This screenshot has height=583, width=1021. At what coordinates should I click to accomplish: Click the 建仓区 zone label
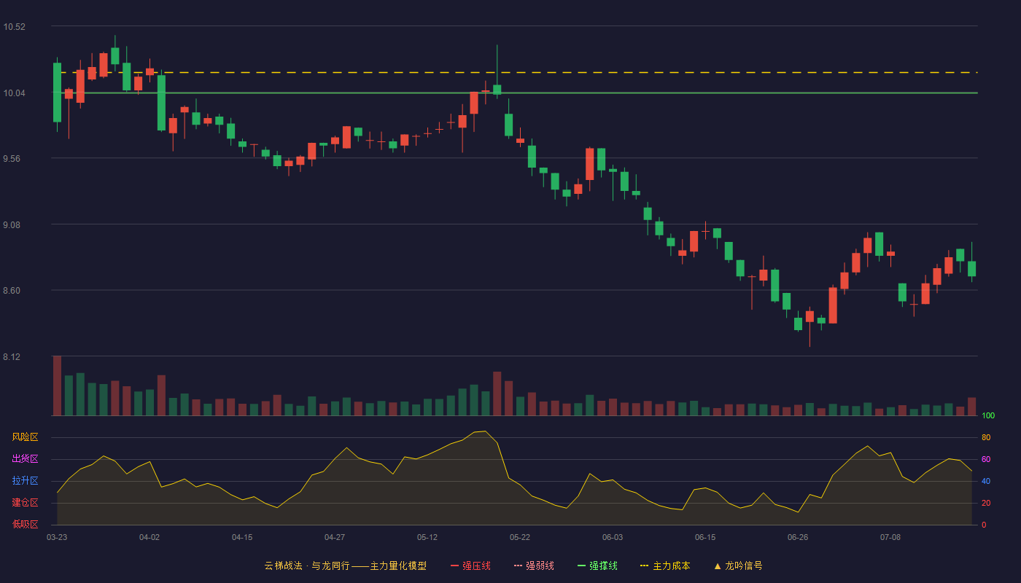(25, 503)
